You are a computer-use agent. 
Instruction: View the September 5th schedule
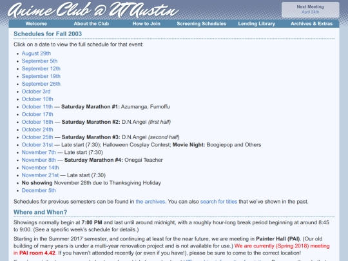[39, 61]
